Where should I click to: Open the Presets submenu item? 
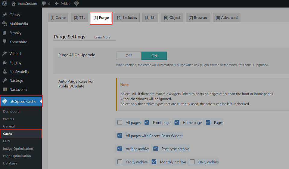(x=8, y=119)
